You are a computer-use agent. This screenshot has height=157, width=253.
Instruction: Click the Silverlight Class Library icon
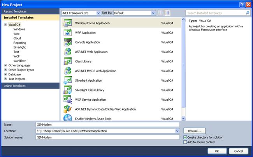coord(68,90)
